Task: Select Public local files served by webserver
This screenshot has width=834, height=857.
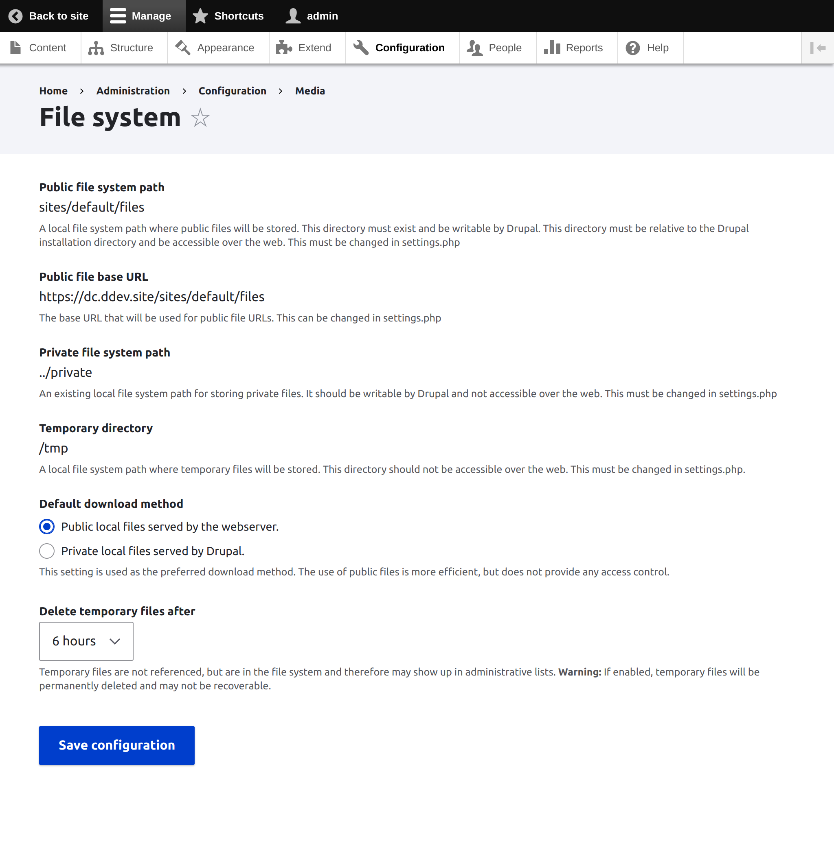Action: click(47, 527)
